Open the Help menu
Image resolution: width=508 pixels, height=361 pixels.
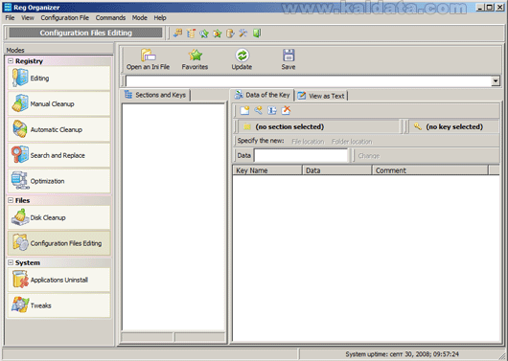[160, 18]
